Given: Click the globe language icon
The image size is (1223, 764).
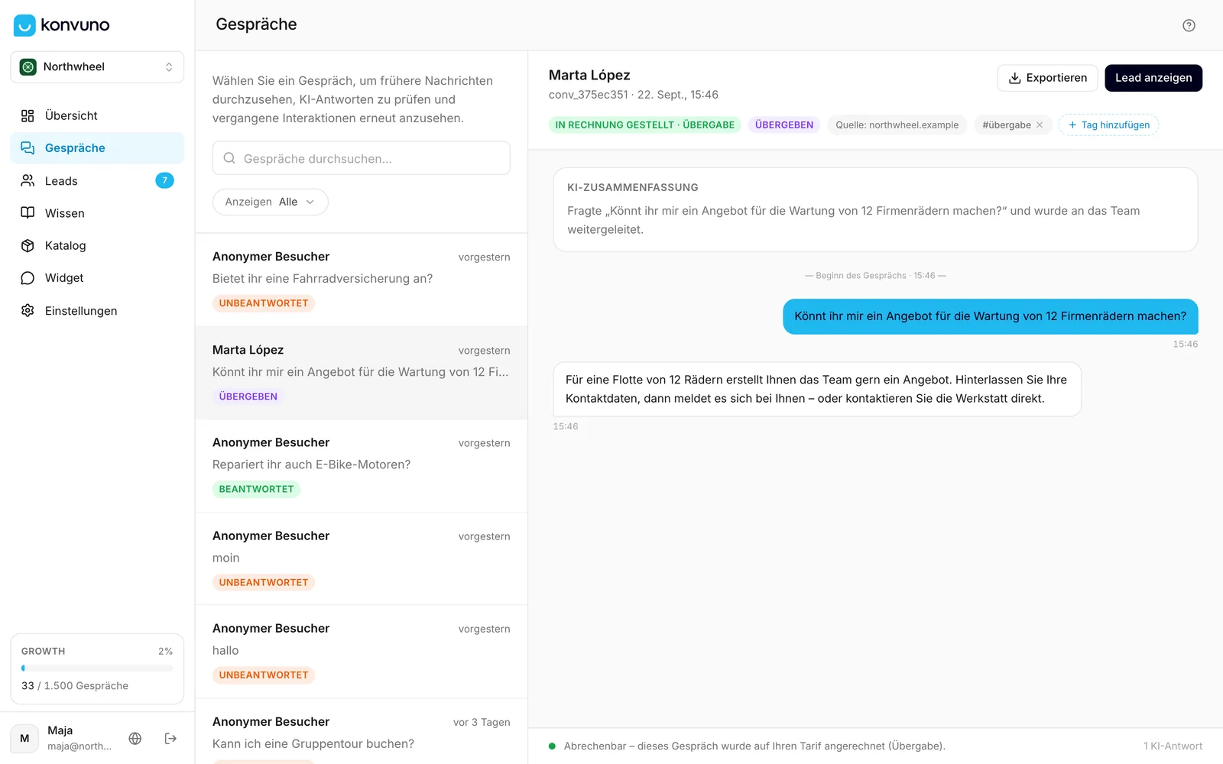Looking at the screenshot, I should point(135,738).
